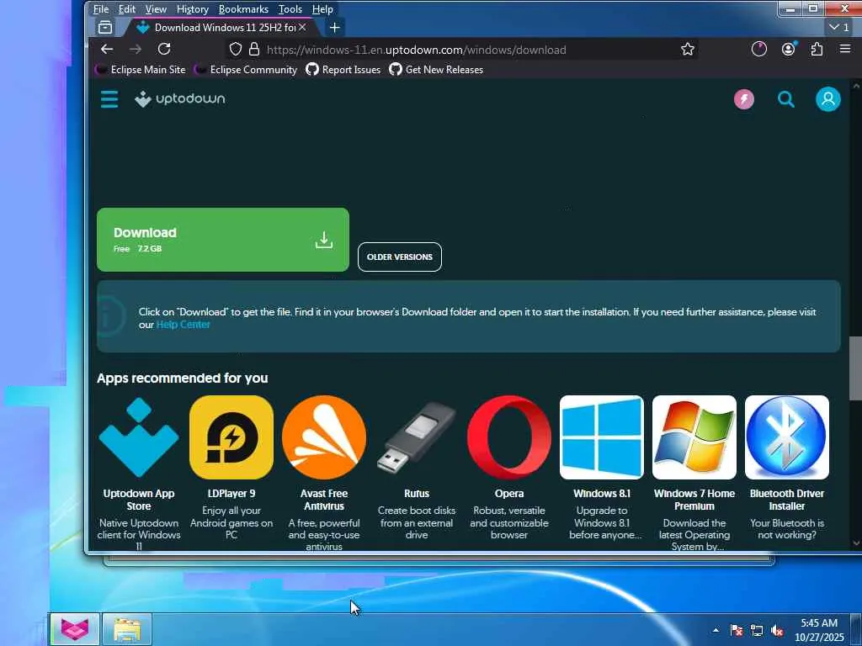Open Uptodown site search magnifier
This screenshot has width=862, height=646.
pos(786,99)
